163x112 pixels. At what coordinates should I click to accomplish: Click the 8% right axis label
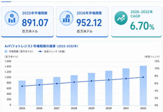coord(156,76)
